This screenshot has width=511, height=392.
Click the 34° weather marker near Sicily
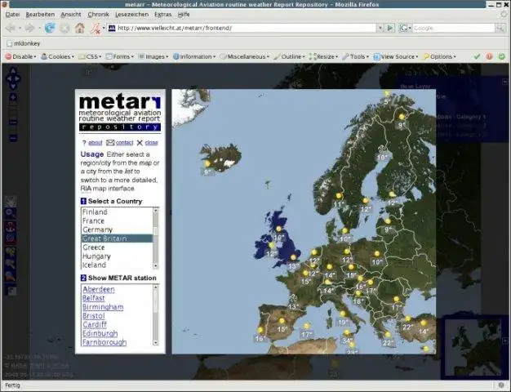347,333
